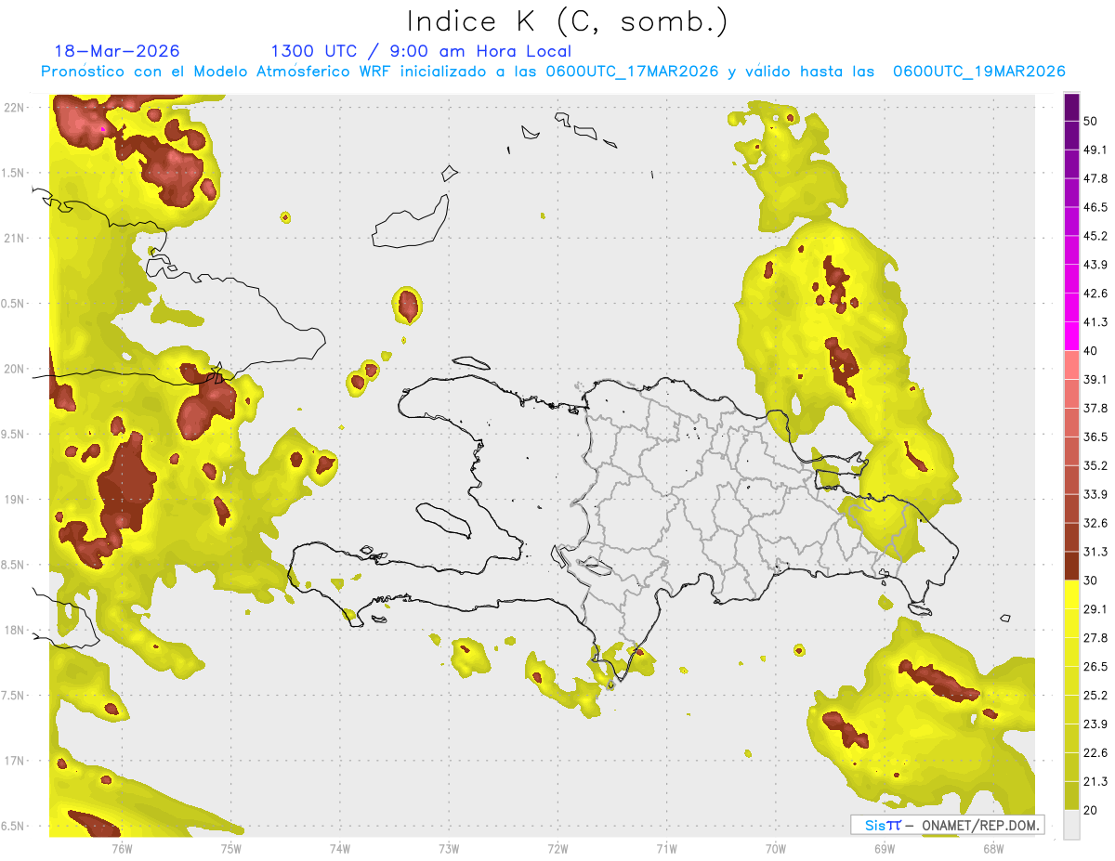1115x861 pixels.
Task: Click the dark purple legend swatch above 50
Action: tap(1071, 108)
